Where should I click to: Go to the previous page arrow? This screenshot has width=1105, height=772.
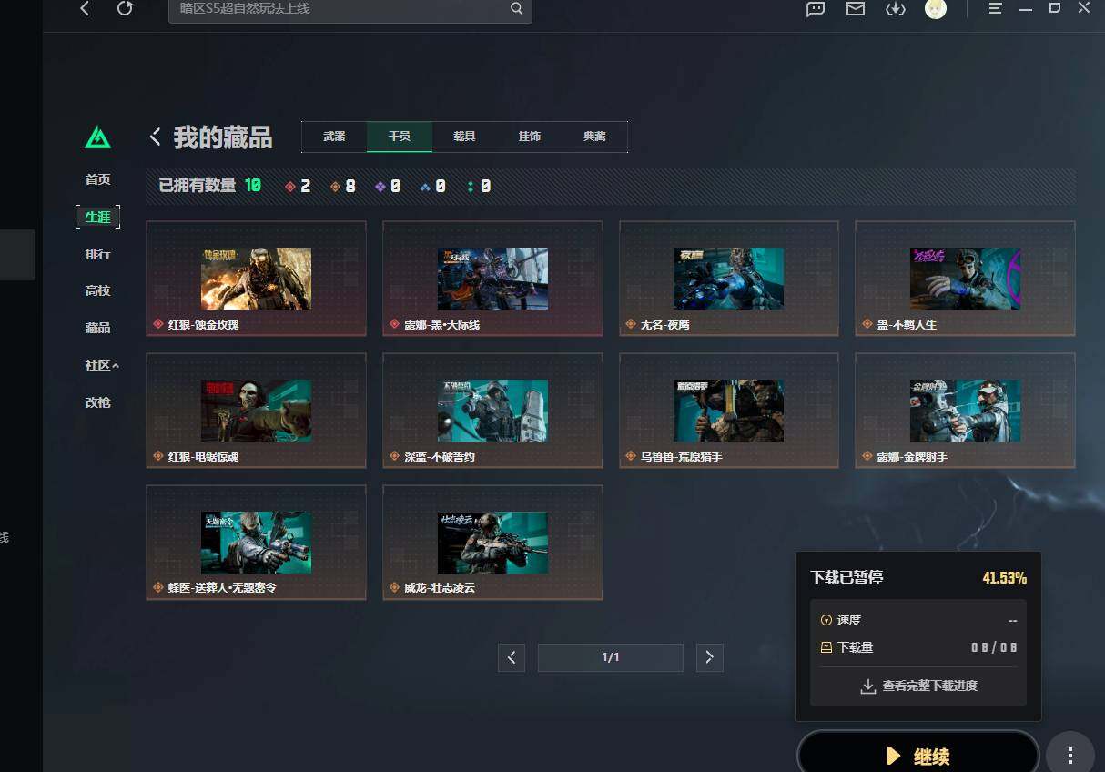[512, 657]
